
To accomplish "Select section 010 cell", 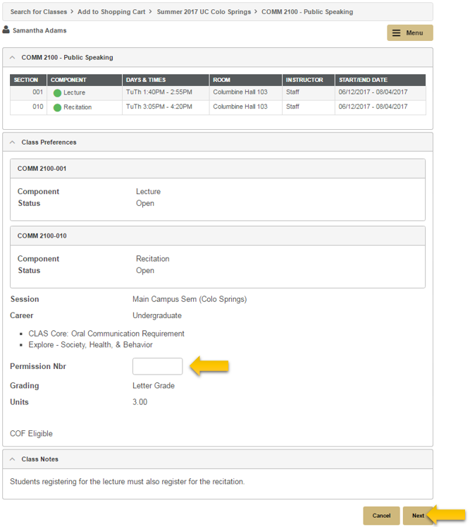I will (28, 107).
